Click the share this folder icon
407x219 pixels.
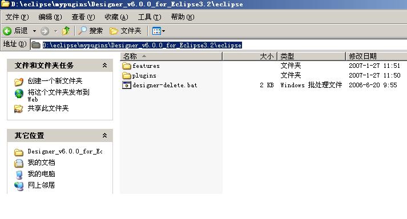18,109
